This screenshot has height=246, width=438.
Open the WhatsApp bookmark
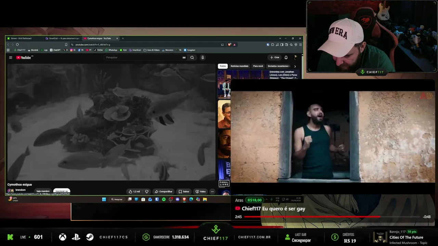coord(111,50)
